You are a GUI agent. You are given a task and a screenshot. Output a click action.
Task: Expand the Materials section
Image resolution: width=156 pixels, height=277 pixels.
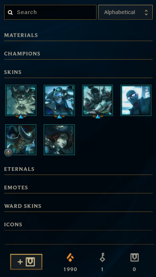pos(78,36)
